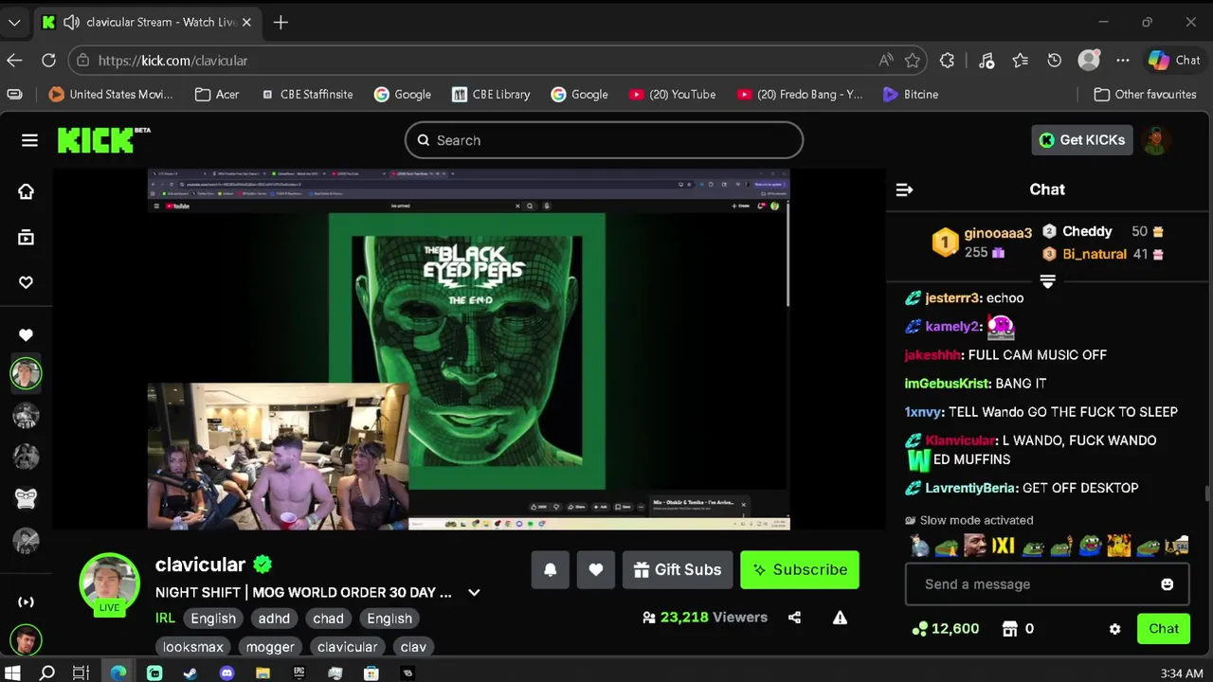Open emoji picker in message box

tap(1167, 584)
